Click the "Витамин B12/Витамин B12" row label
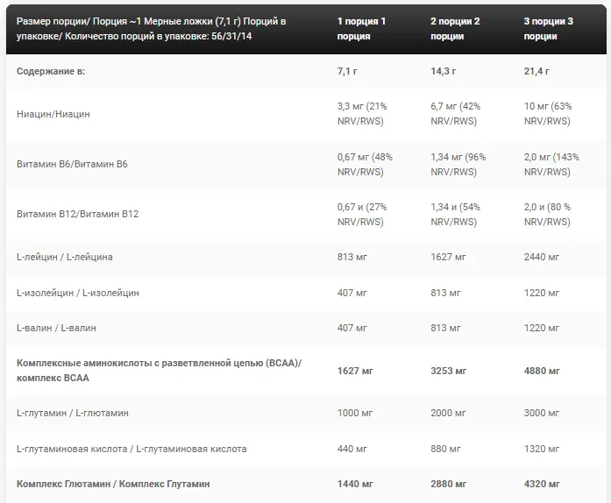Image resolution: width=611 pixels, height=503 pixels. (78, 214)
